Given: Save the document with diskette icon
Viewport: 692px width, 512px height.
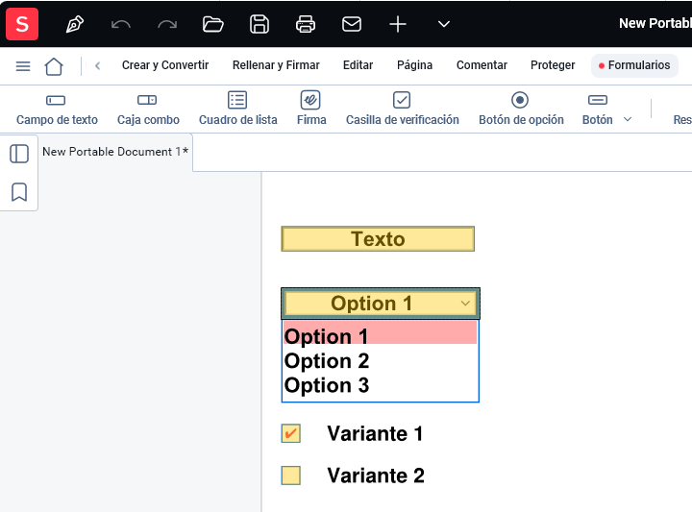Looking at the screenshot, I should coord(259,24).
